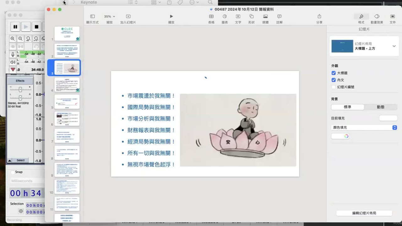Insert a table with 表格 icon
402x226 pixels.
[211, 16]
